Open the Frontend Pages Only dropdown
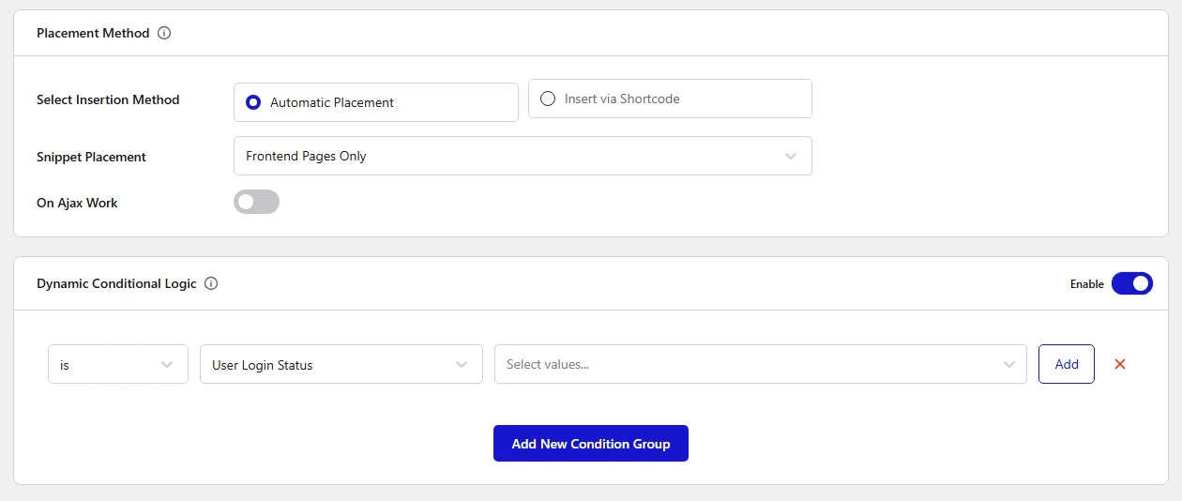 [523, 156]
